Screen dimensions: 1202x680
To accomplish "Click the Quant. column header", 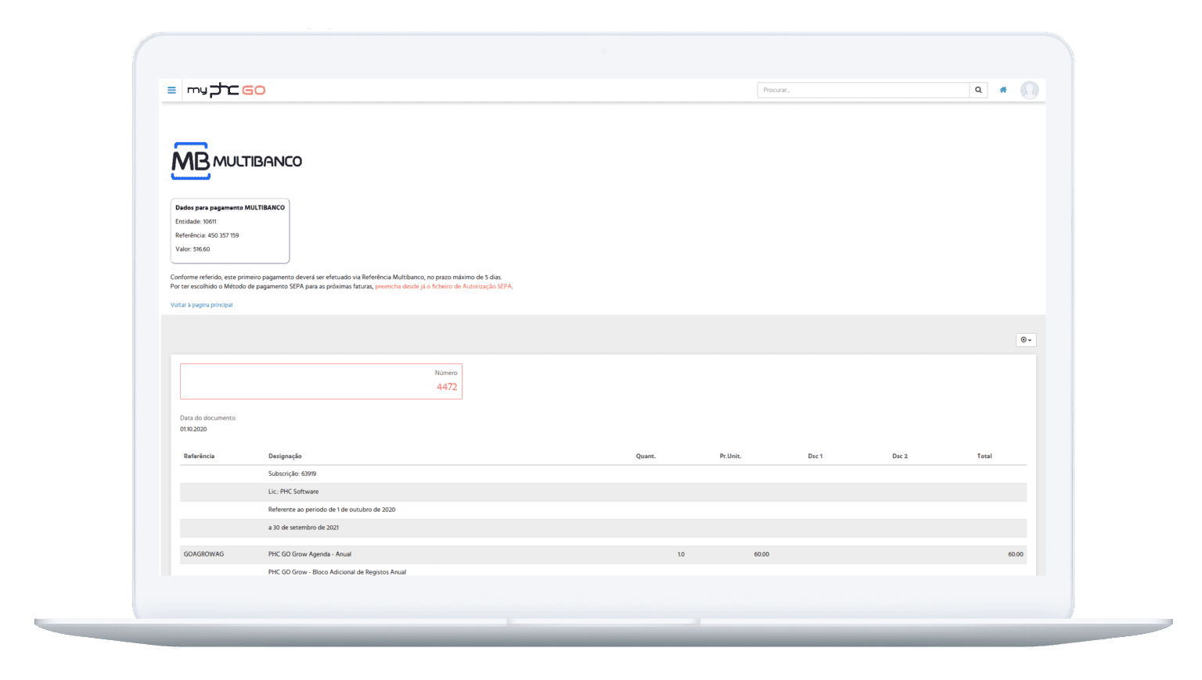I will click(x=646, y=456).
